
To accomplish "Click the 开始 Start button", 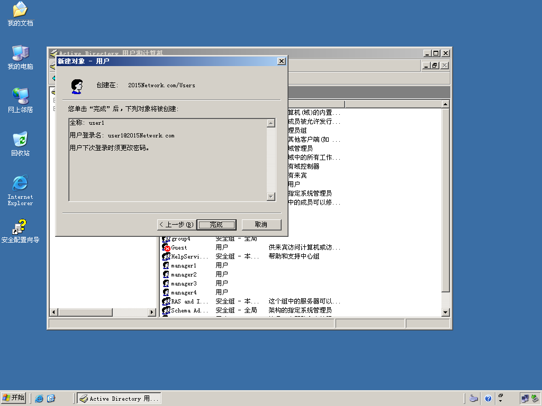I will (x=13, y=398).
